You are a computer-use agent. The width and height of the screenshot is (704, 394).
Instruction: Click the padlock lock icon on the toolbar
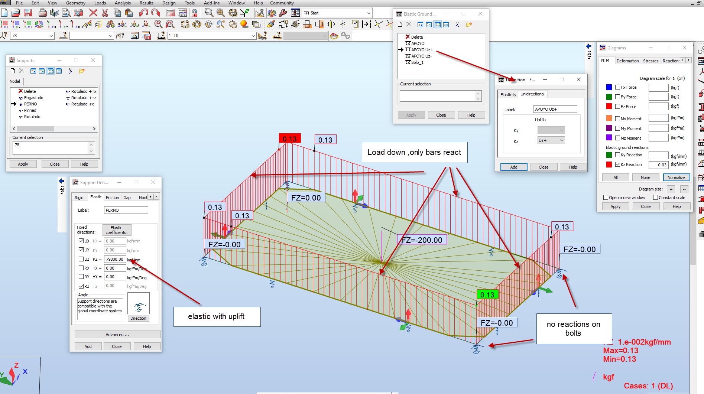(x=195, y=12)
